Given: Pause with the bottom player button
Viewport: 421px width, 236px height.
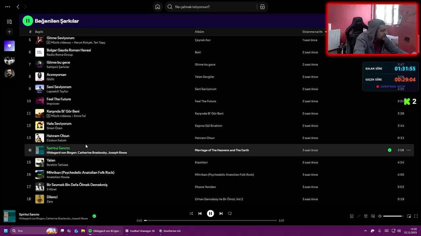Looking at the screenshot, I should (x=210, y=213).
